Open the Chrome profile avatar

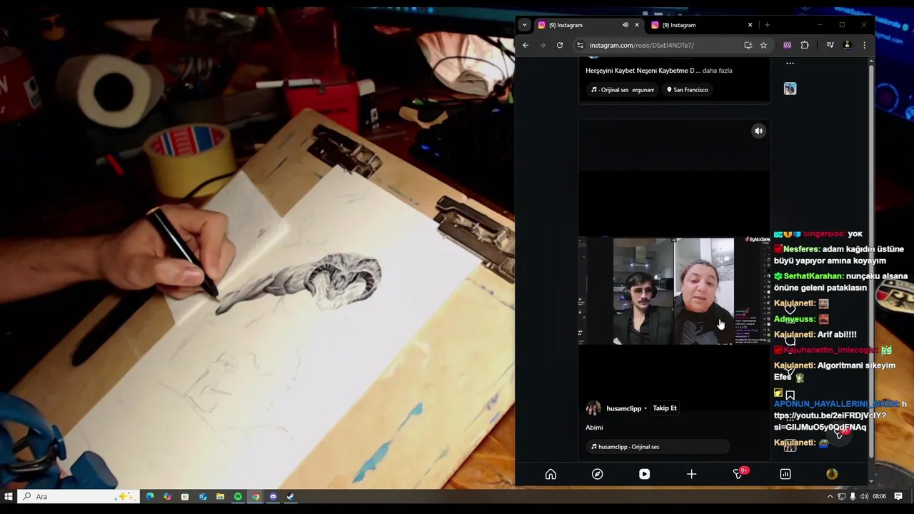pyautogui.click(x=847, y=45)
